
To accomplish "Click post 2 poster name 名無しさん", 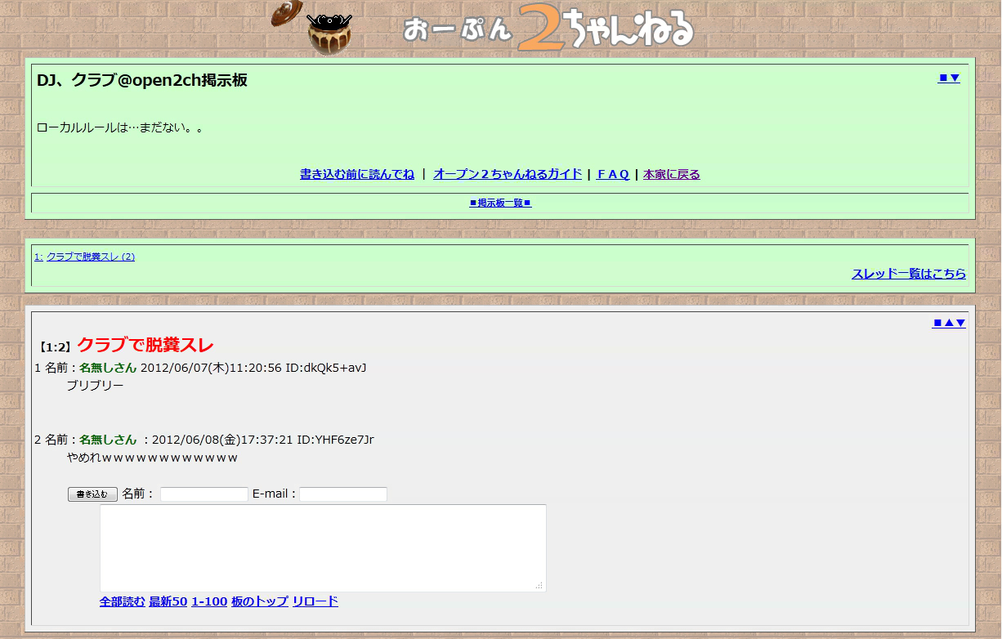I will tap(108, 440).
